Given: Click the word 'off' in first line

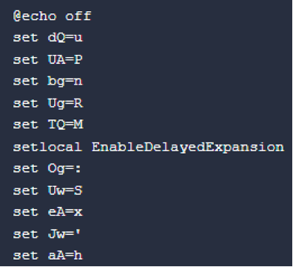Looking at the screenshot, I should [x=78, y=16].
